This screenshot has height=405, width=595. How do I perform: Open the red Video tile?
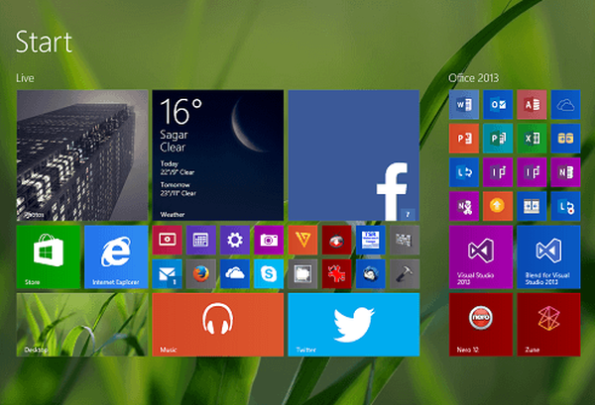coord(167,241)
